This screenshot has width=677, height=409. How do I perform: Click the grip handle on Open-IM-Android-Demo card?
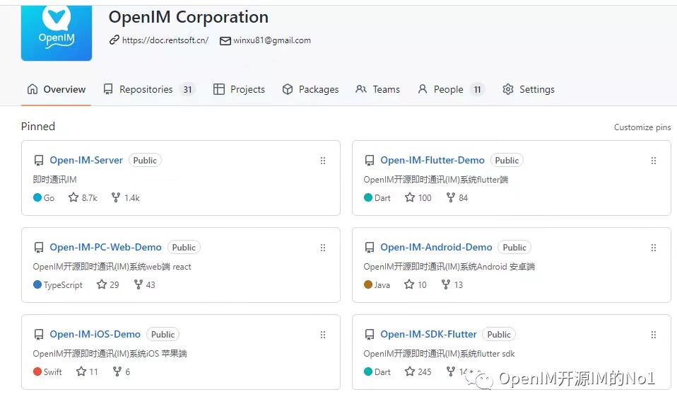click(654, 248)
